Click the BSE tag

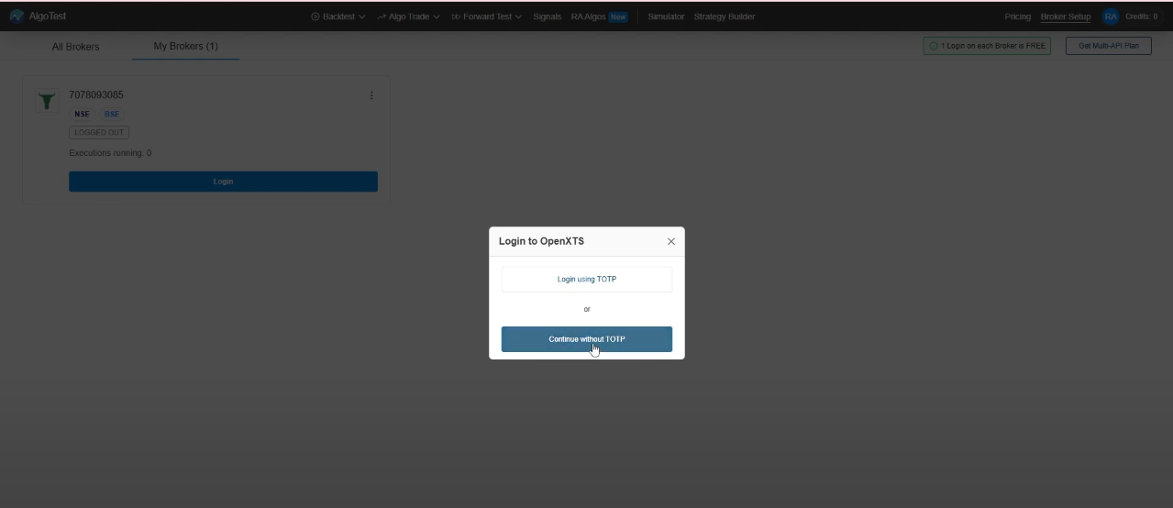(112, 114)
